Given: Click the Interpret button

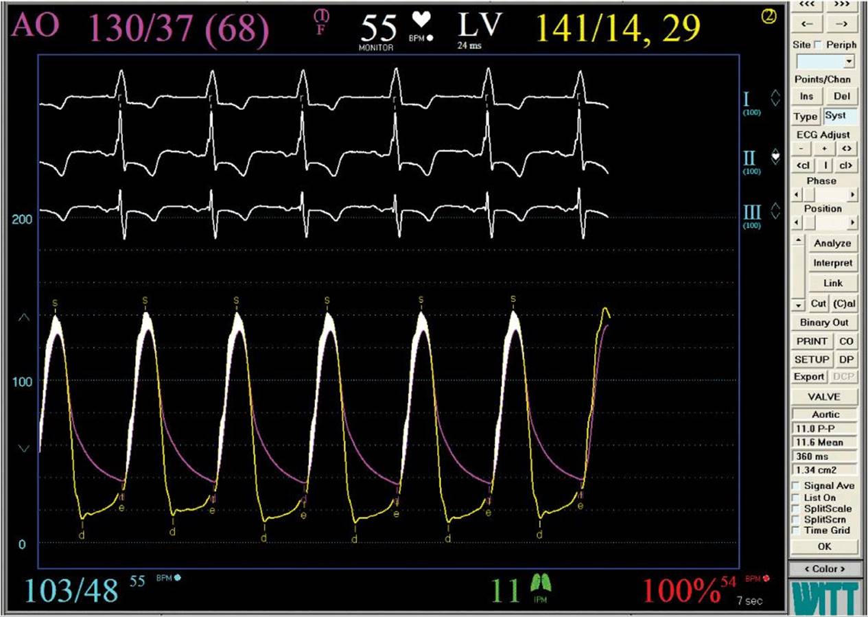Looking at the screenshot, I should point(832,263).
